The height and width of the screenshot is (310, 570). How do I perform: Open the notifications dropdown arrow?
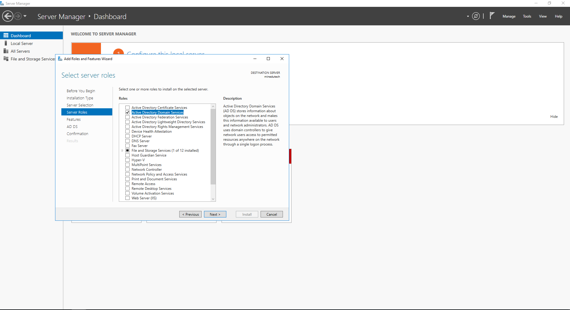467,17
